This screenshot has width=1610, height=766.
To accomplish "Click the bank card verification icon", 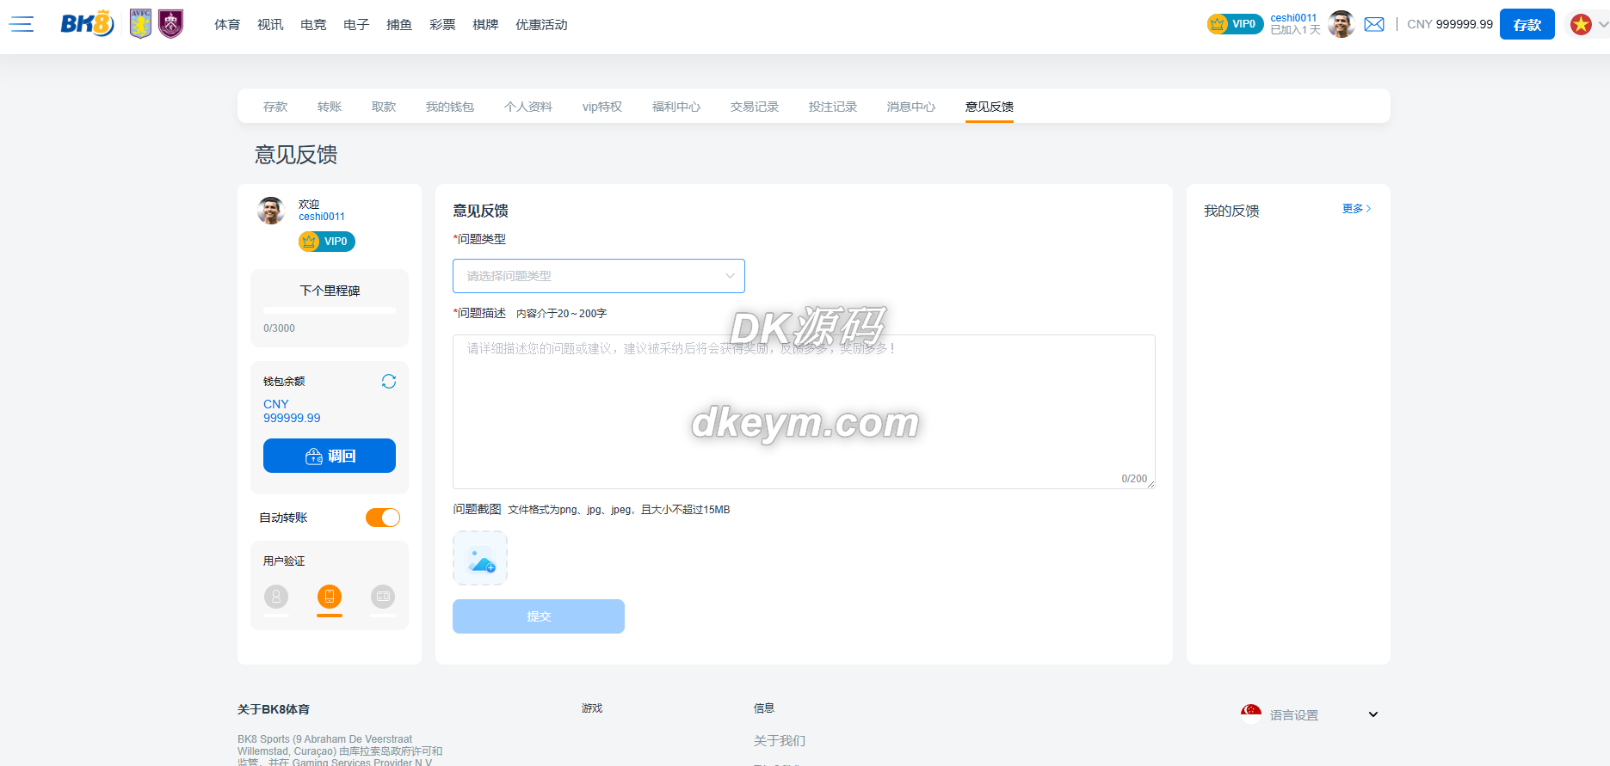I will click(383, 597).
